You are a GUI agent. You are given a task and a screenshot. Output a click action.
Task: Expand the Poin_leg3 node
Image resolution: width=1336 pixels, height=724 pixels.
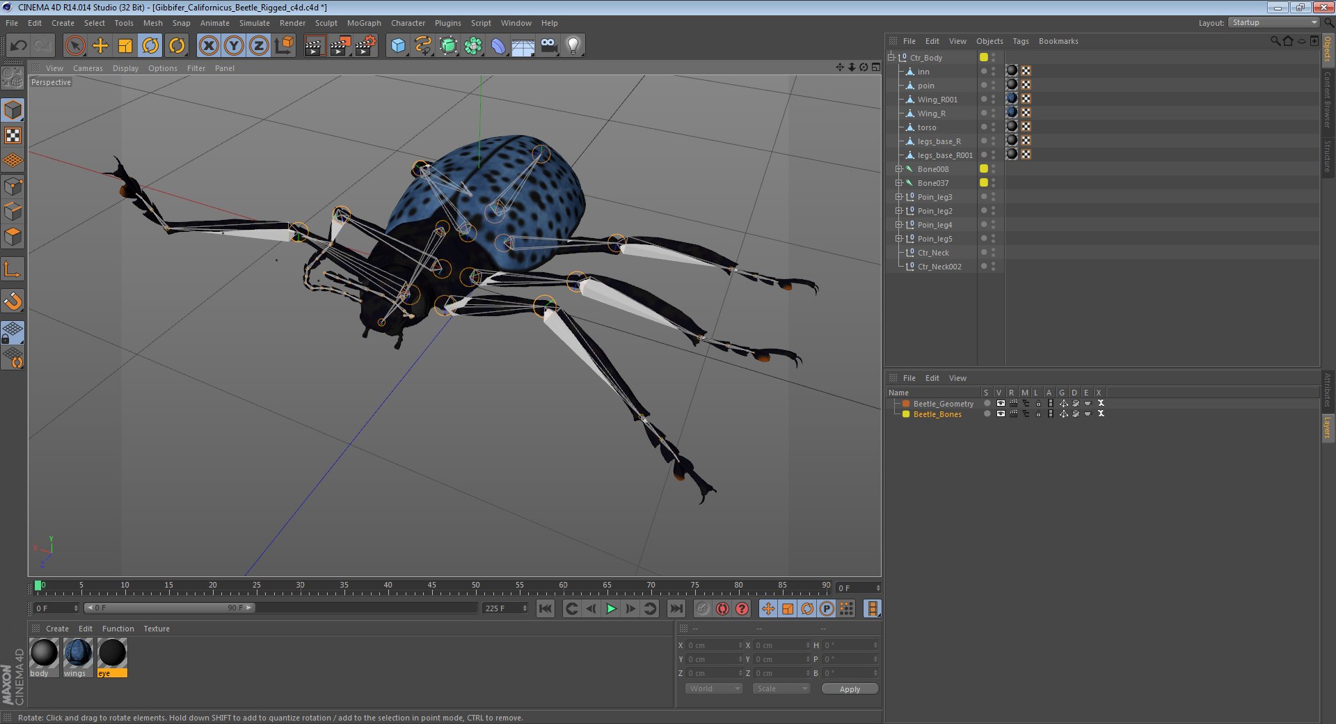coord(898,197)
